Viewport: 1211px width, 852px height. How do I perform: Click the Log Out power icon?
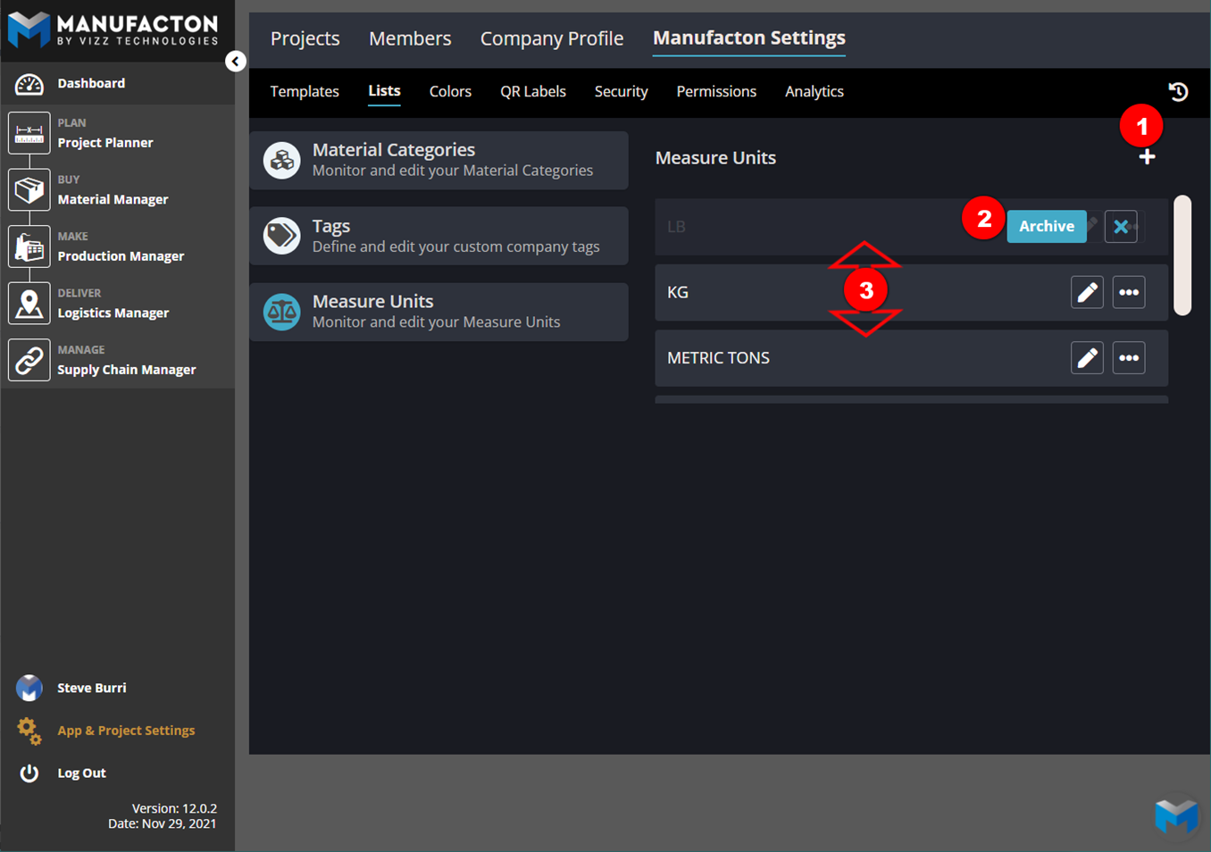pyautogui.click(x=29, y=773)
